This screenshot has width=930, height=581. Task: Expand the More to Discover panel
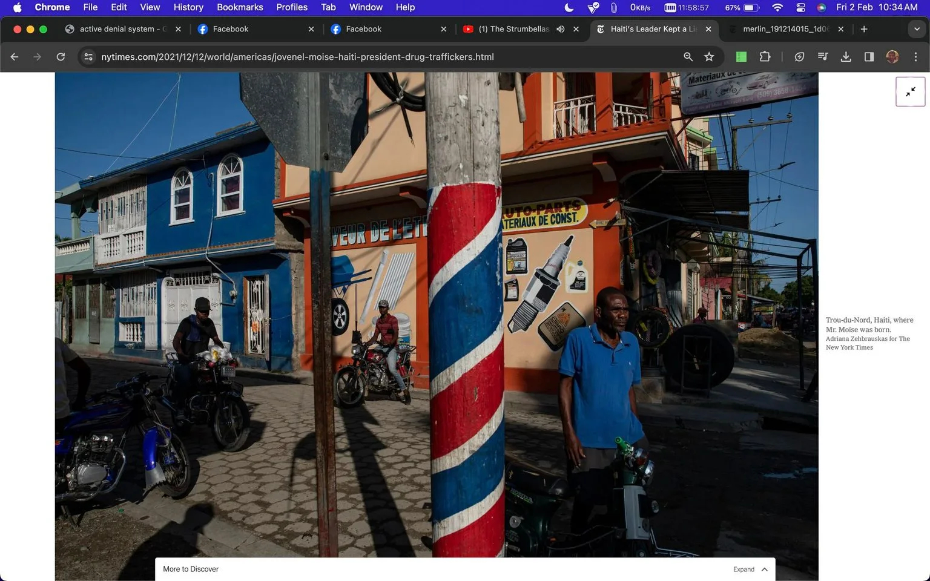tap(750, 570)
